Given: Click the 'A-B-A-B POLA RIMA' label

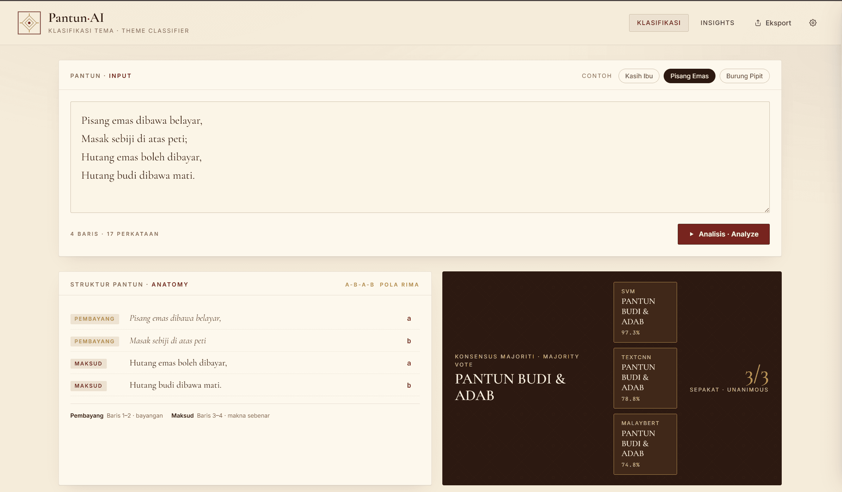Looking at the screenshot, I should (x=382, y=285).
